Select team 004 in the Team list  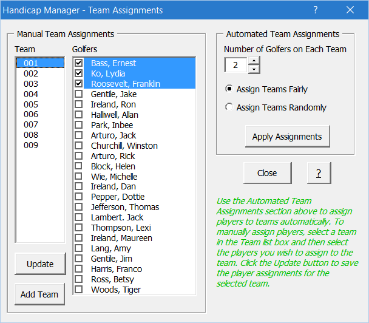click(x=40, y=94)
